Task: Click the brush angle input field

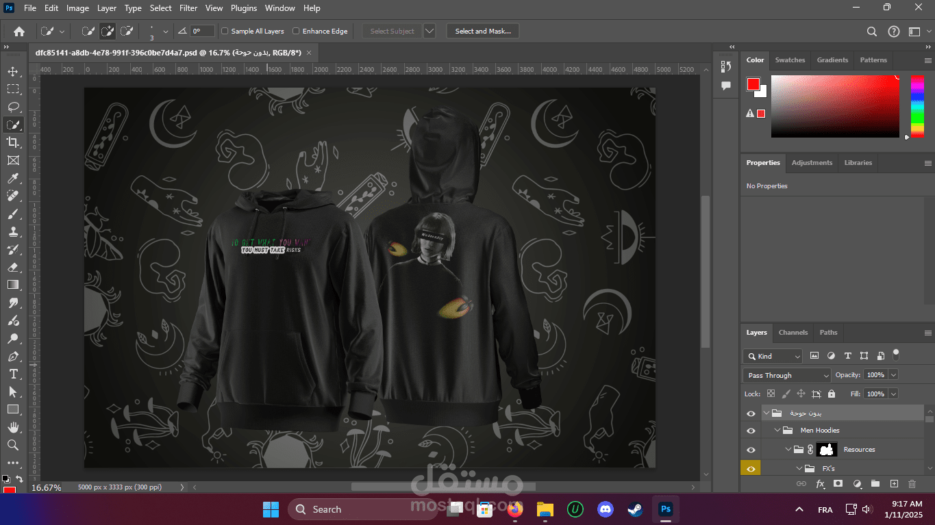Action: (x=203, y=31)
